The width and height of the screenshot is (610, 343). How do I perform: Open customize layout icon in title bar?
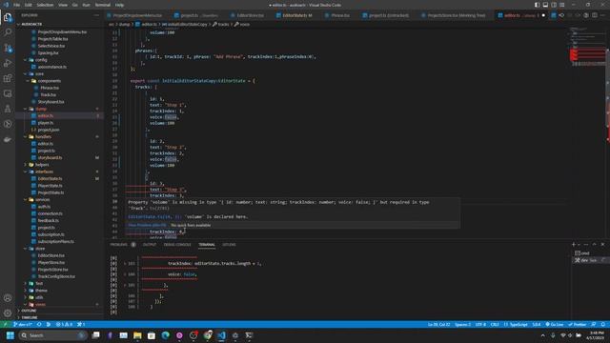pyautogui.click(x=562, y=5)
